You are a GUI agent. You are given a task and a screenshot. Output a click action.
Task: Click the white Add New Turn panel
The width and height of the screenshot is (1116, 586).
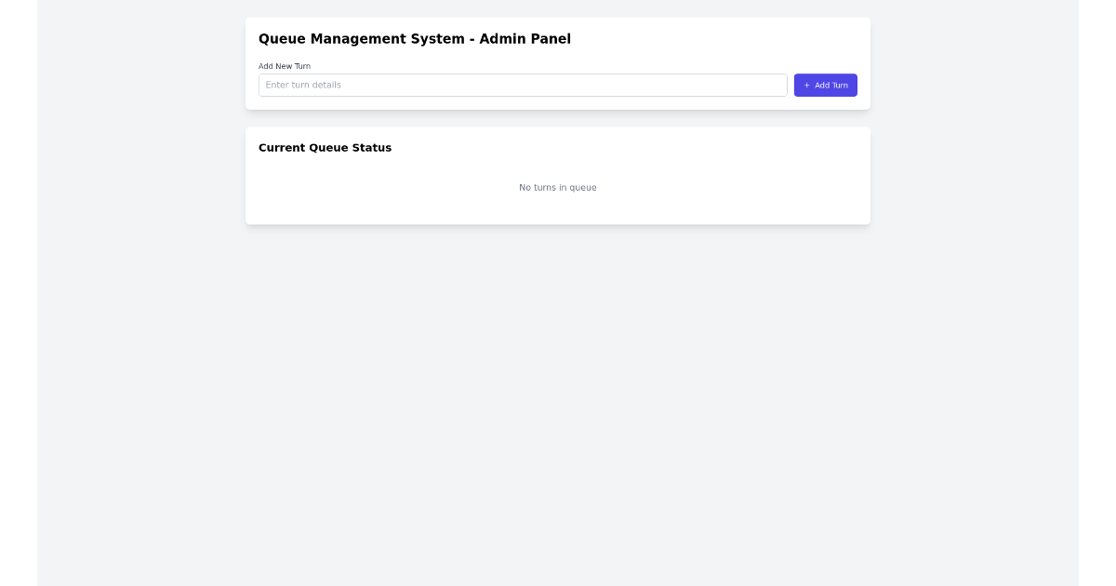558,63
